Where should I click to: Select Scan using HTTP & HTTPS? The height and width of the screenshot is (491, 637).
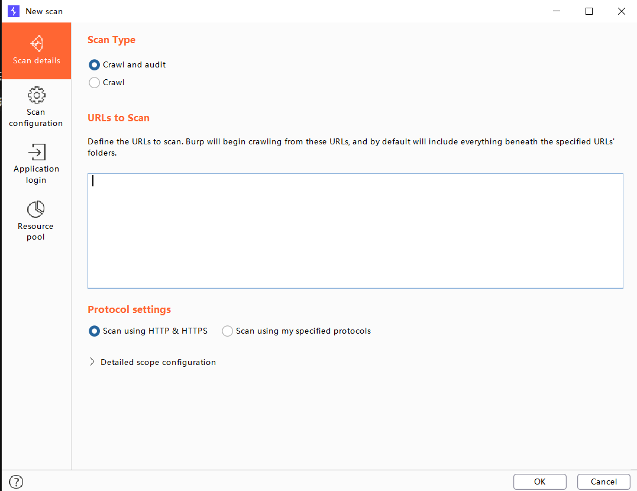(x=94, y=331)
